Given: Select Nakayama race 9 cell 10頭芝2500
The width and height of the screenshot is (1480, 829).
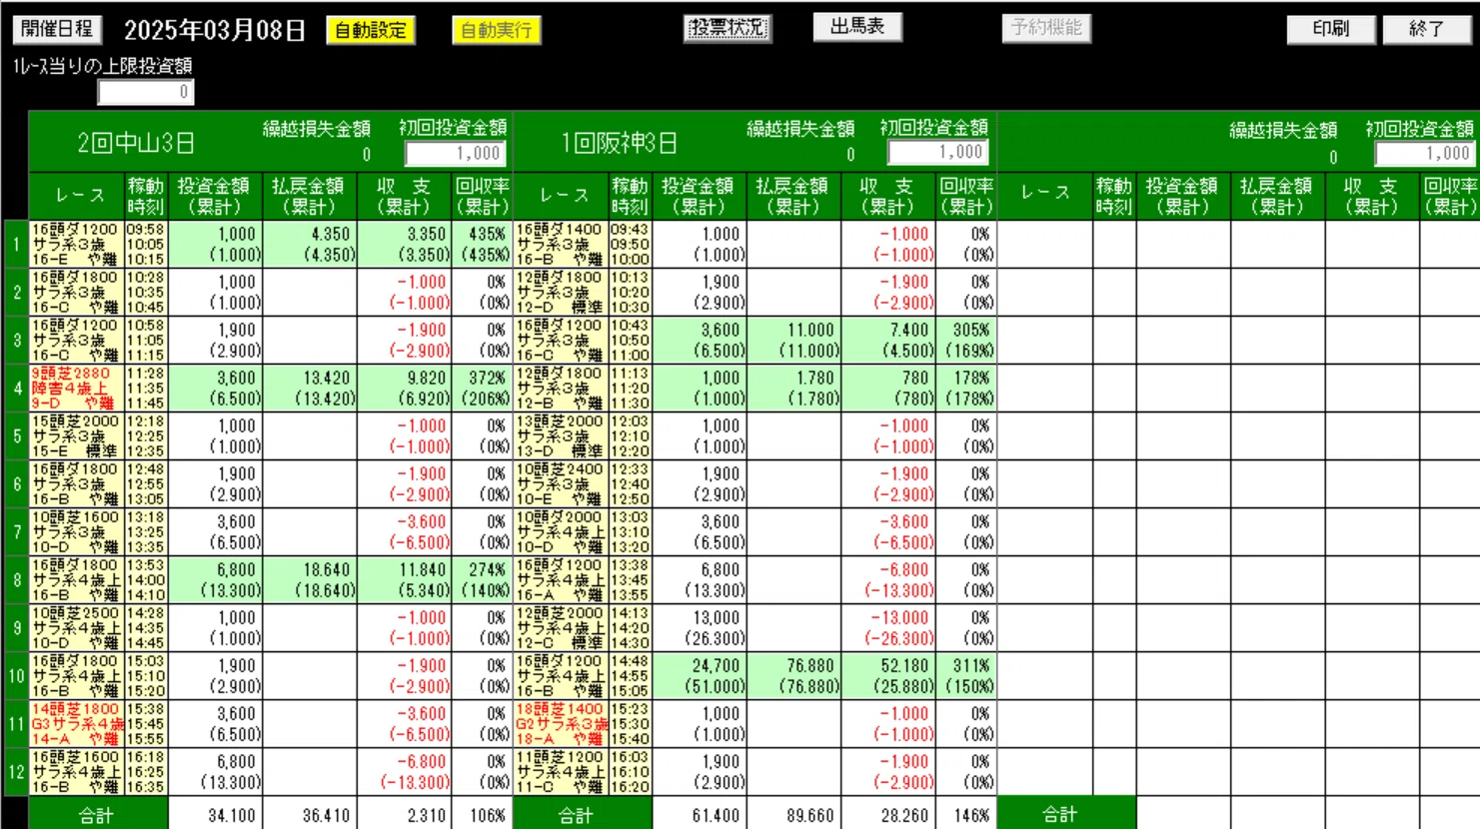Looking at the screenshot, I should [76, 627].
